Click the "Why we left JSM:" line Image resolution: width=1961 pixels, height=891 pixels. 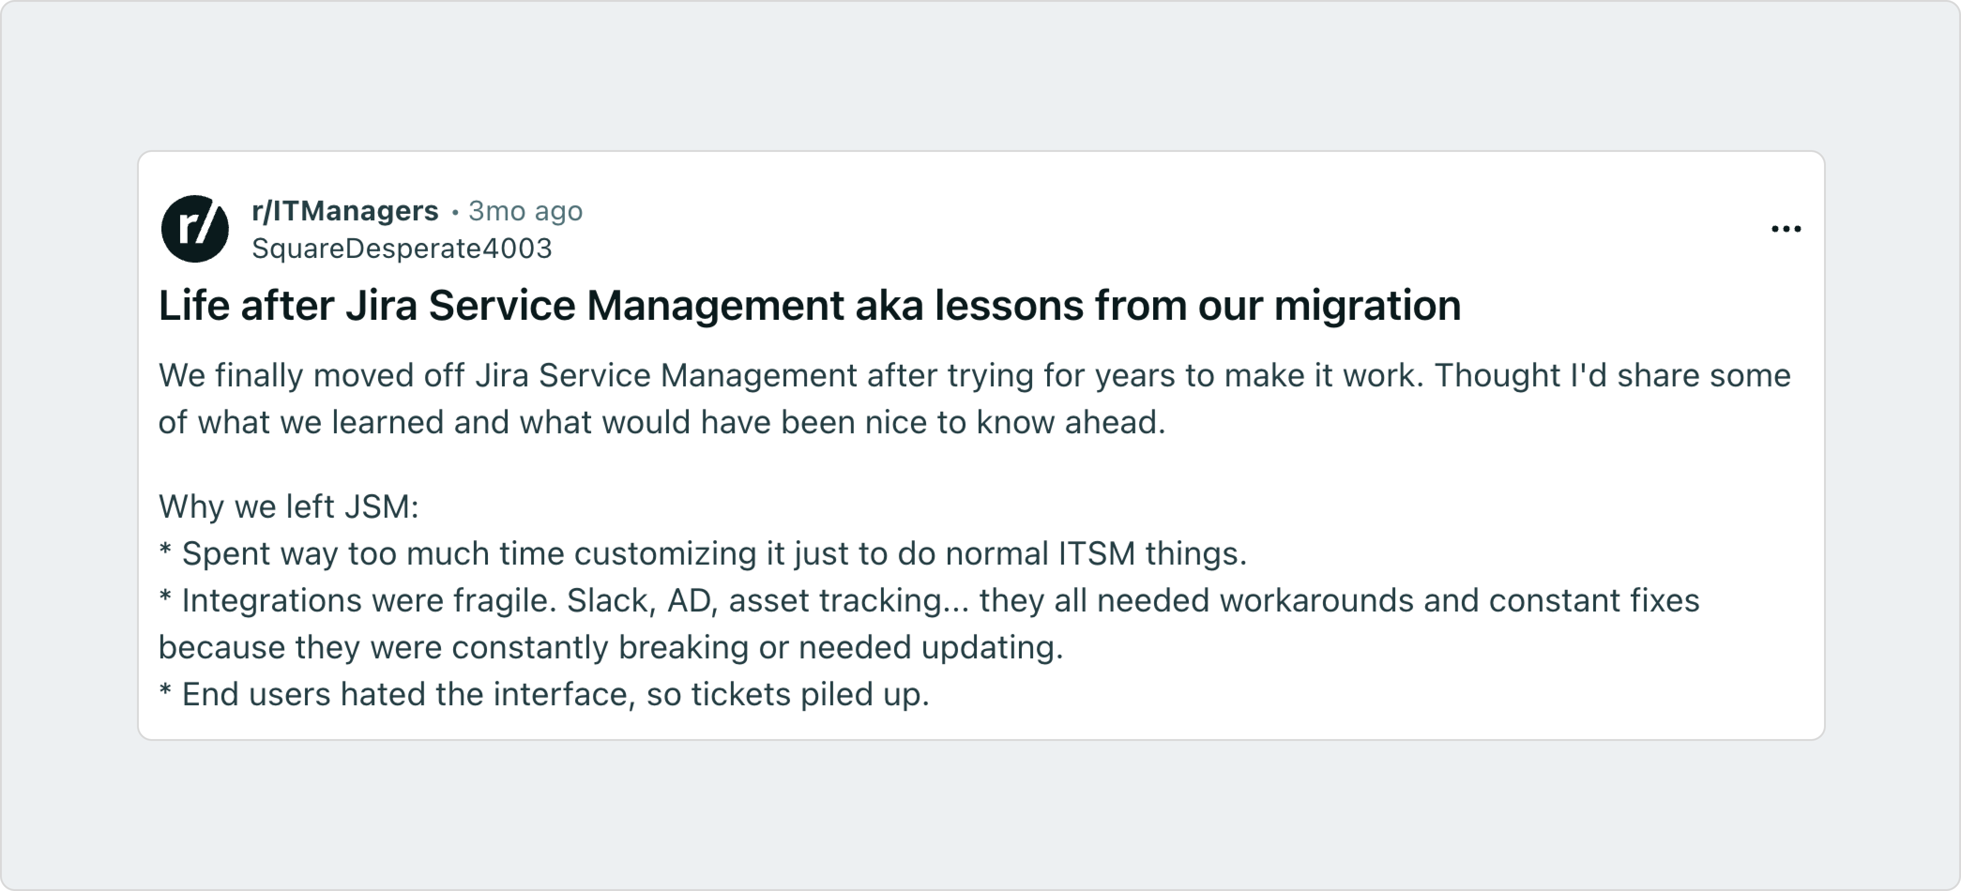point(289,507)
